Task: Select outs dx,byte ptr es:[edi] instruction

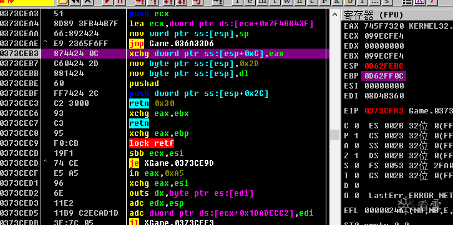Action: 192,193
